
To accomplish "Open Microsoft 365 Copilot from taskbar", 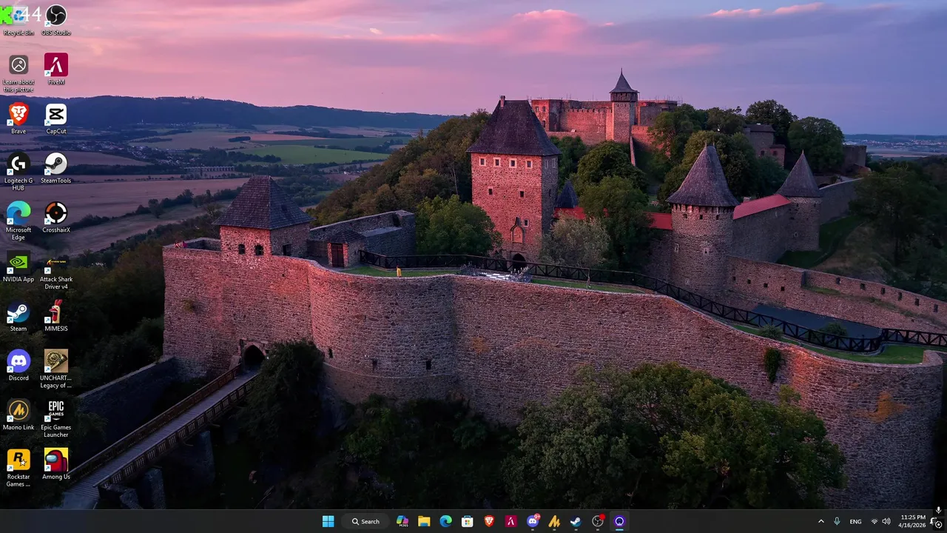I will coord(402,521).
